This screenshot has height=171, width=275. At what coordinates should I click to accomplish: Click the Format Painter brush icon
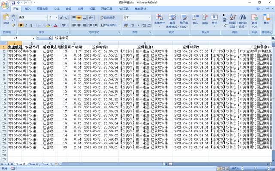(x=13, y=25)
